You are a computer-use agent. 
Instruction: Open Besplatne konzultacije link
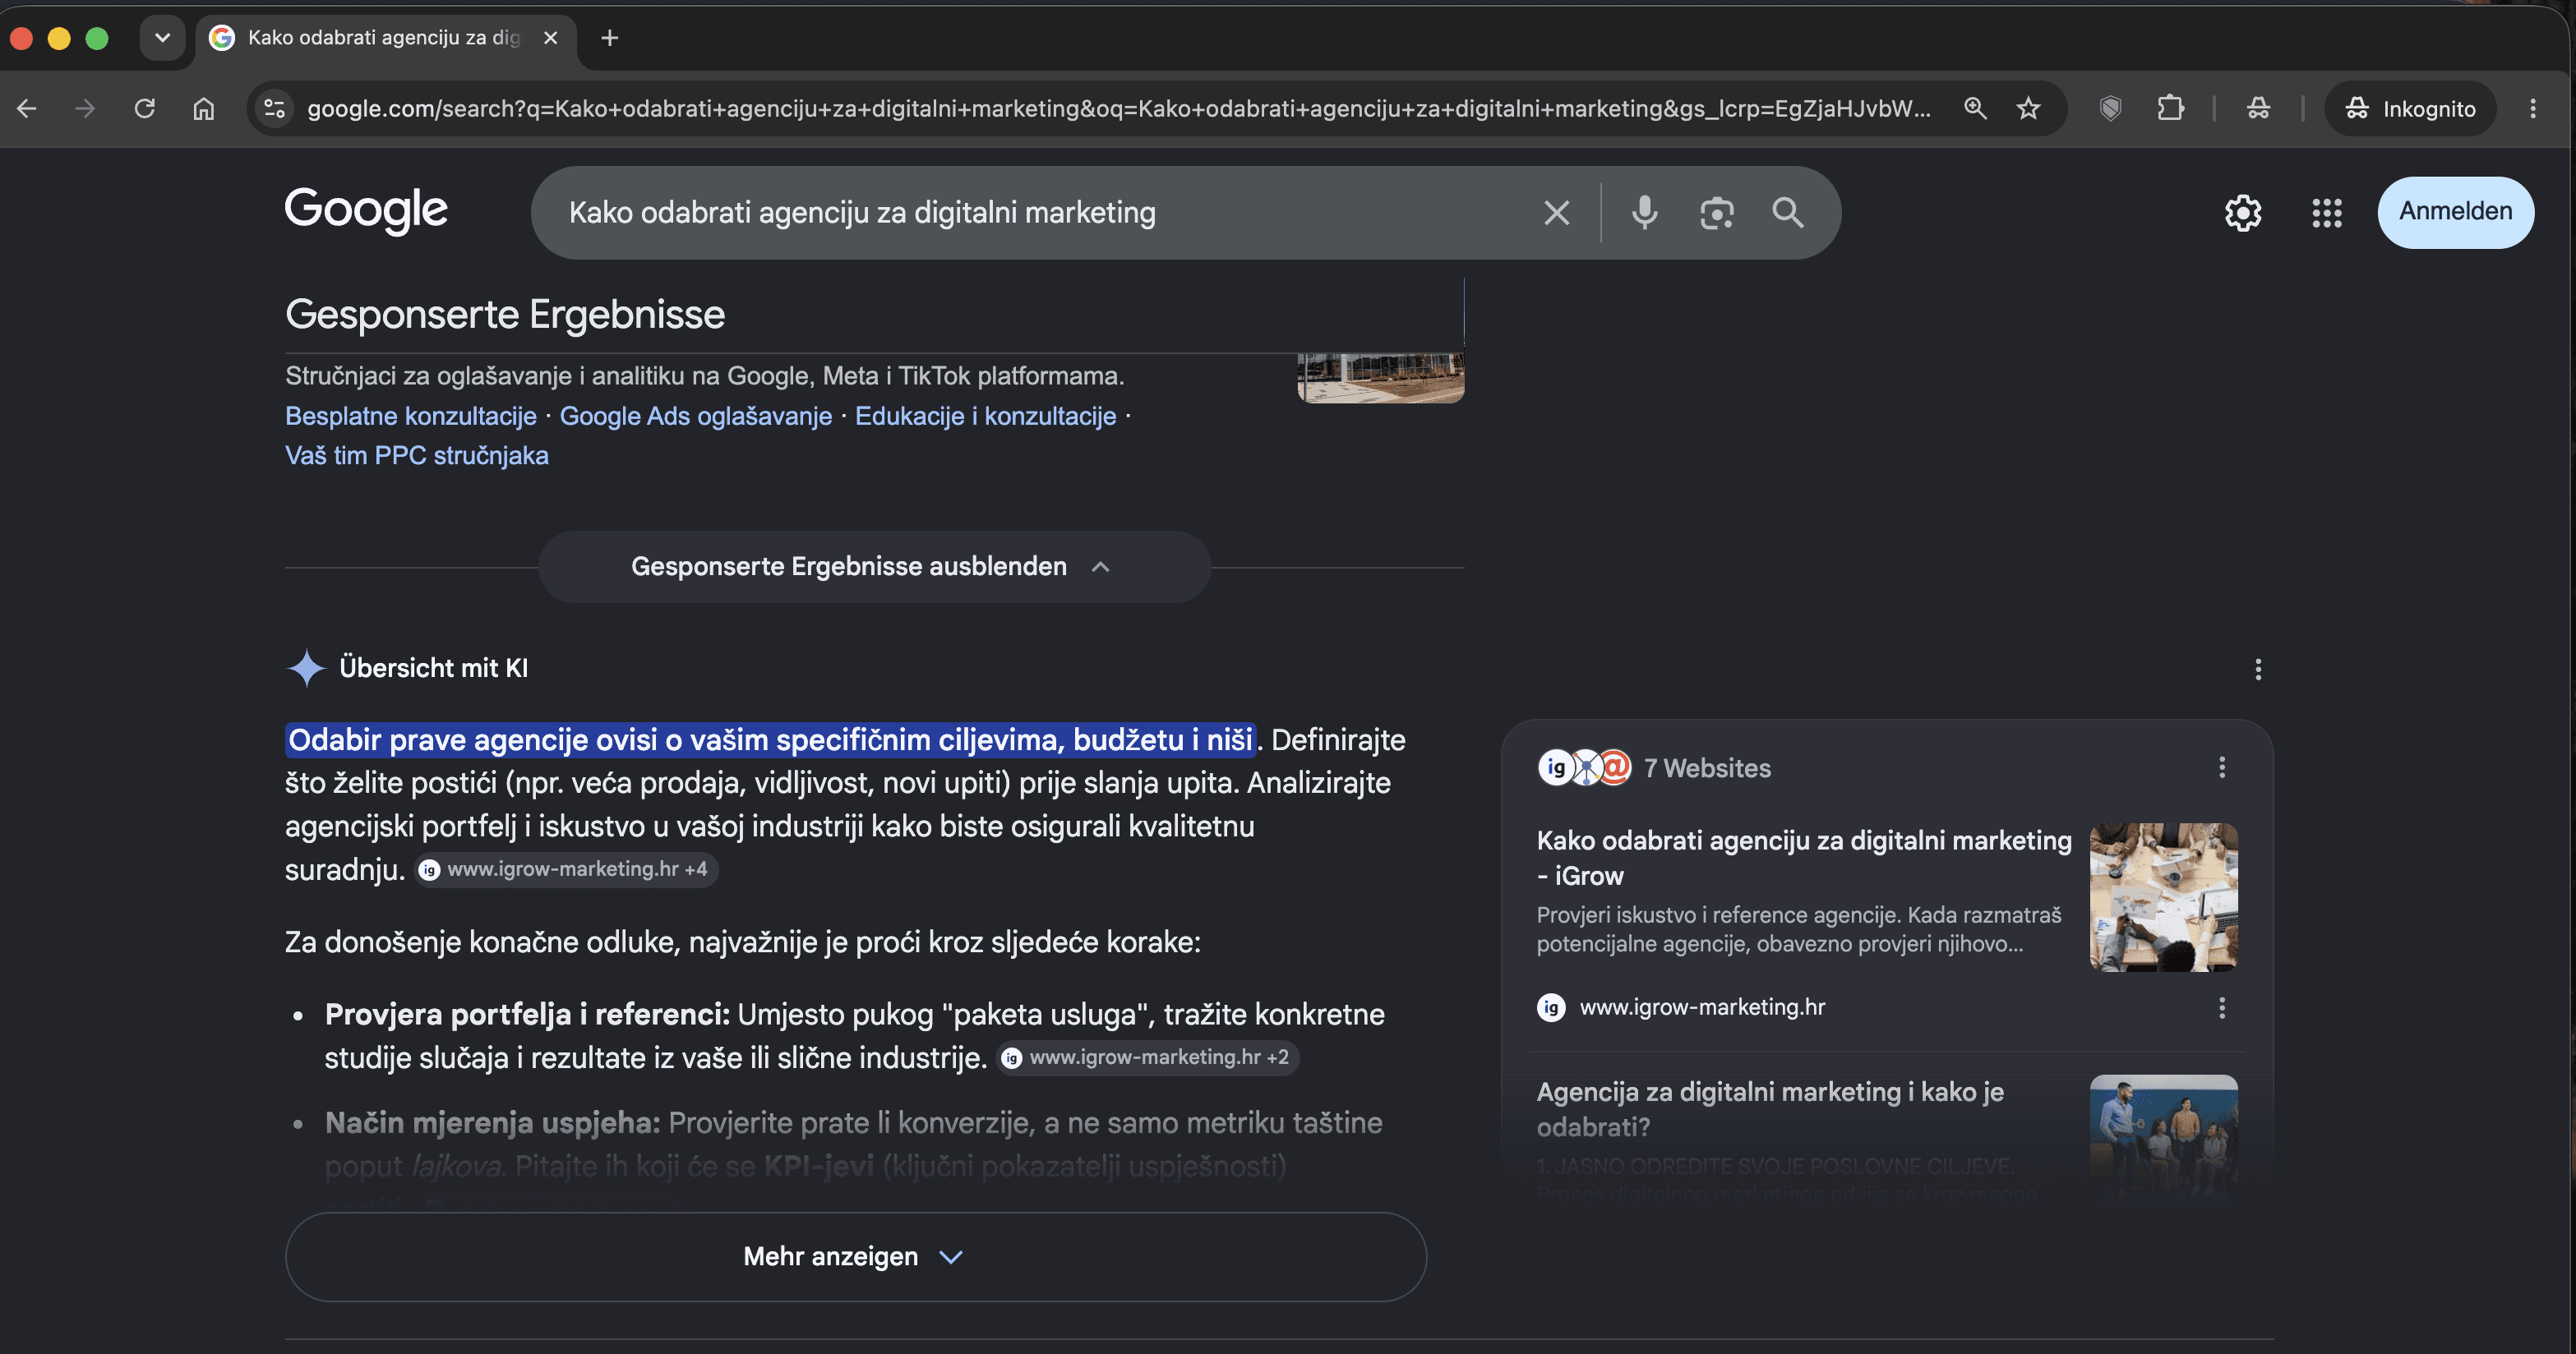411,416
